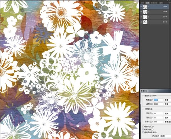Enable the Scale Styles (缩放样式) checkbox
The height and width of the screenshot is (139, 171).
point(143,127)
